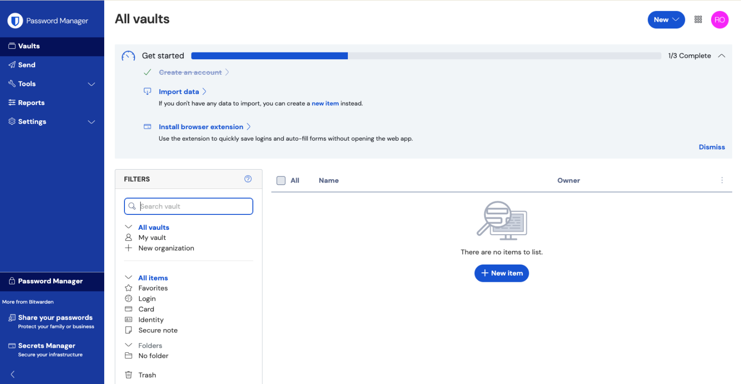Collapse the Get started panel
Image resolution: width=741 pixels, height=384 pixels.
(721, 56)
